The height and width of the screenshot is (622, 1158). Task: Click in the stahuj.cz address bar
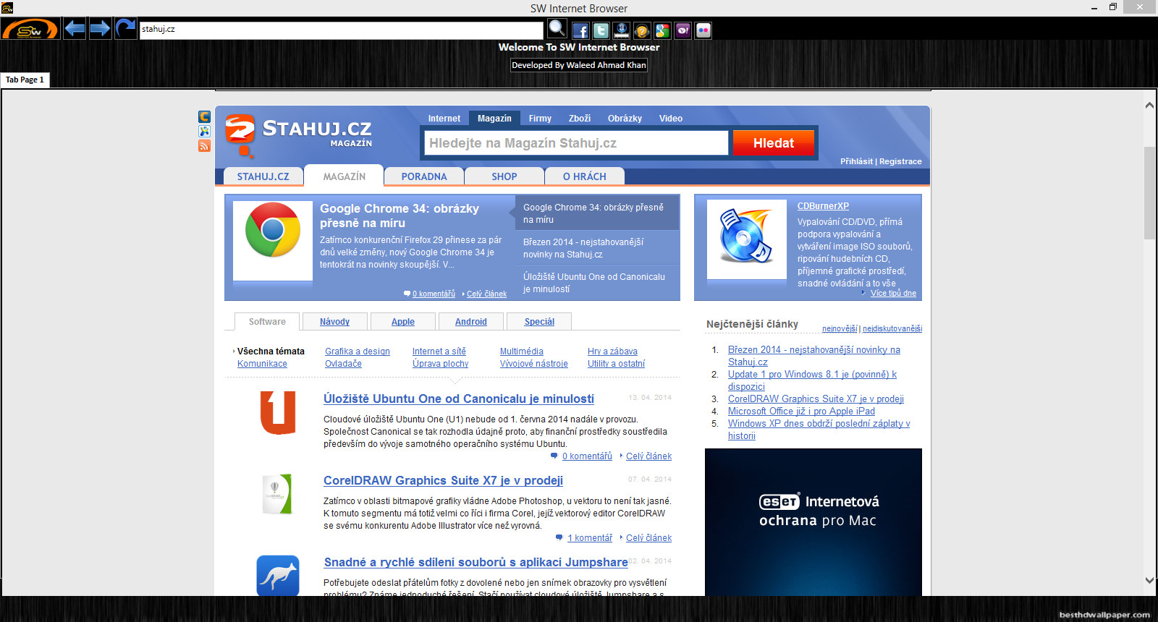point(341,30)
